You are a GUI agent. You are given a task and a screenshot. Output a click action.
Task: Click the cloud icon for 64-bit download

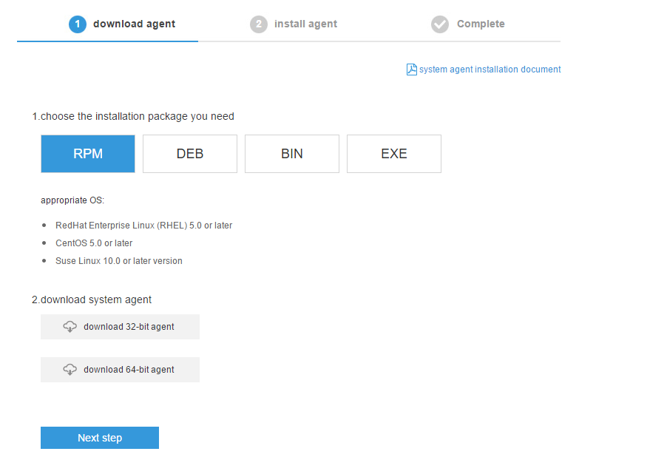[70, 370]
